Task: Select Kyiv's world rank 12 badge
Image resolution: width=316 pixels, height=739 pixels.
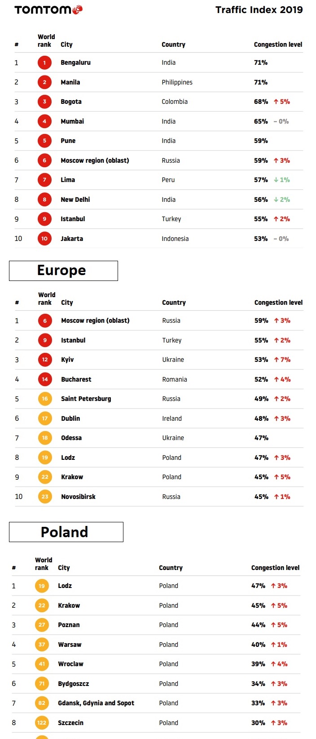Action: click(45, 360)
